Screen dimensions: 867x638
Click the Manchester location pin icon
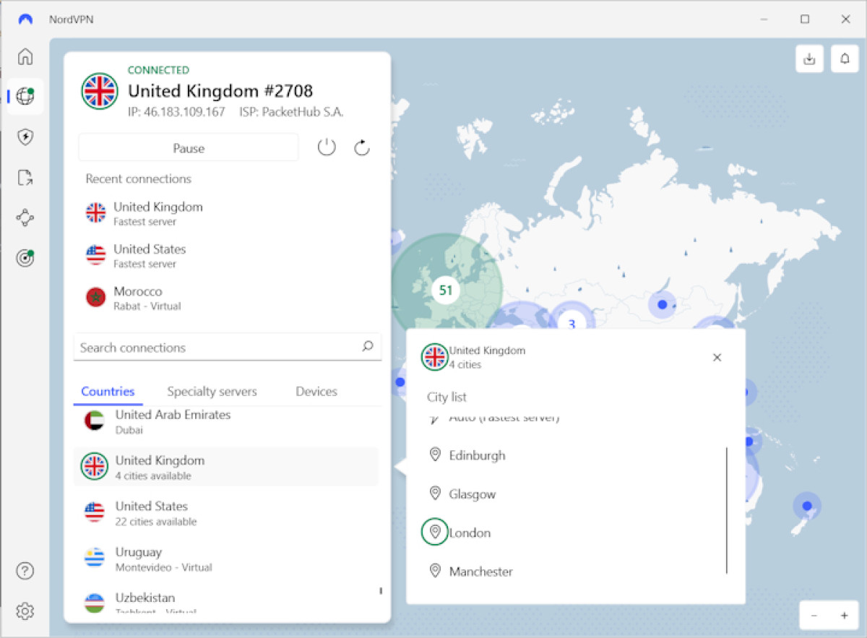435,571
